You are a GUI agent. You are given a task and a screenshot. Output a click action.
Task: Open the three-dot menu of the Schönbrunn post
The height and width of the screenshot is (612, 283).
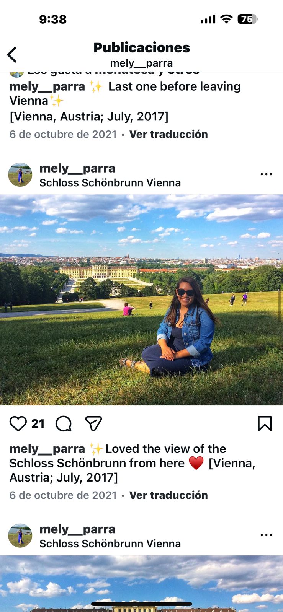coord(266,174)
